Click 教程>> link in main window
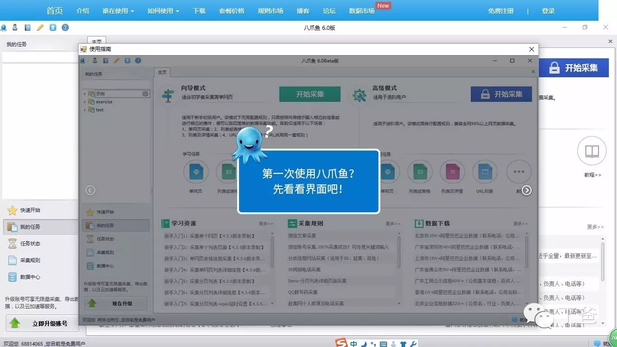The image size is (617, 347). (x=592, y=175)
